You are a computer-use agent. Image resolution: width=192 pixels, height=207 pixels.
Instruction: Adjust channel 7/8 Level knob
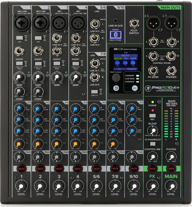click(x=115, y=186)
